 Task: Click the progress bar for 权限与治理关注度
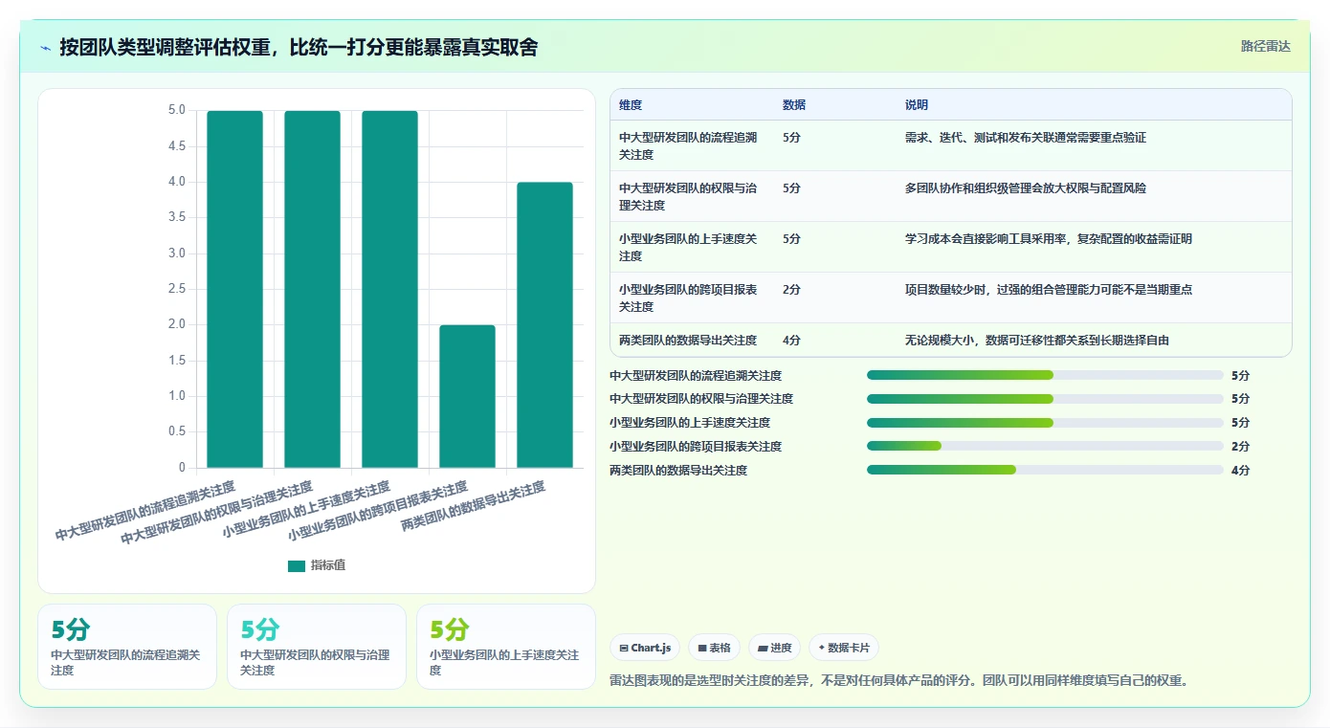click(1045, 399)
